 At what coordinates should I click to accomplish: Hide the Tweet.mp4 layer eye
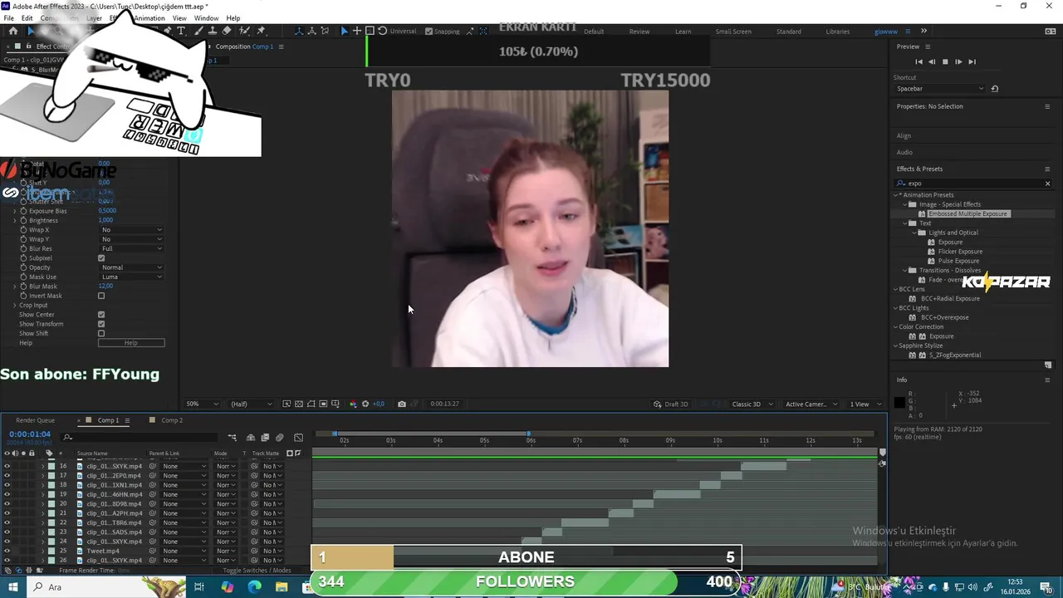pos(7,551)
